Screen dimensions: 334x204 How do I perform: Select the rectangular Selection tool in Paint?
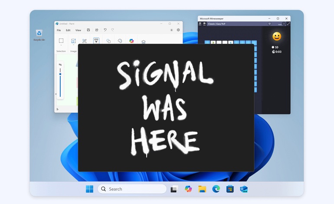click(x=61, y=40)
